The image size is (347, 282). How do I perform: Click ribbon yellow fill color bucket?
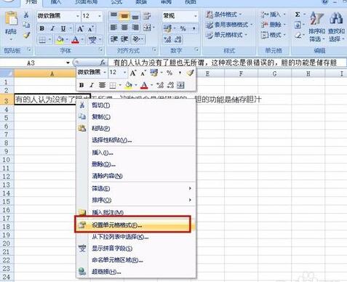point(60,39)
